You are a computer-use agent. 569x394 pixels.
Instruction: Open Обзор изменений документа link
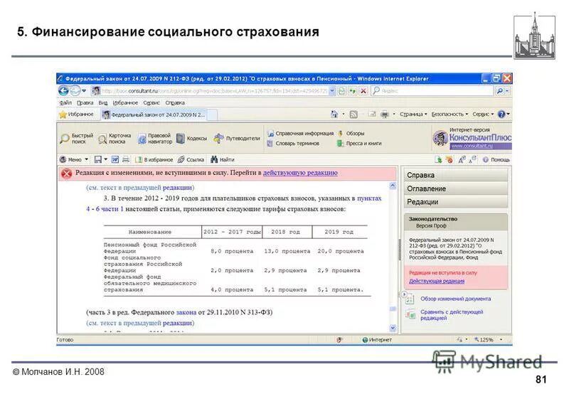coord(455,299)
